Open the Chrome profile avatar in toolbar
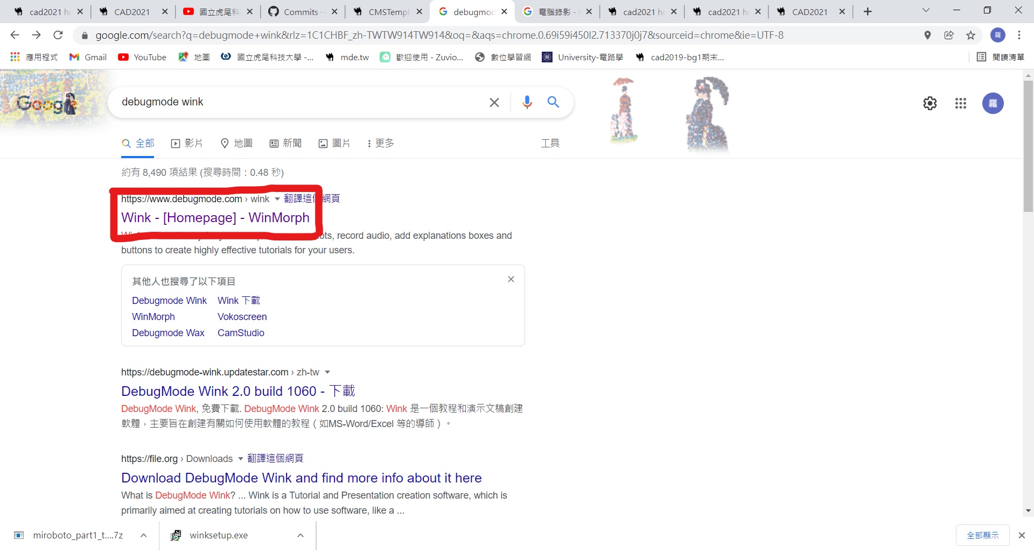Screen dimensions: 1034x554 (998, 35)
